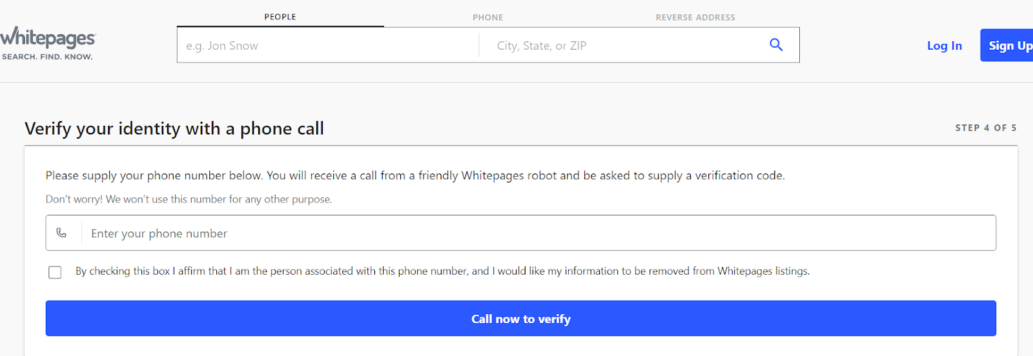Screen dimensions: 1033x356
Task: Click the Sign Up button
Action: (1007, 45)
